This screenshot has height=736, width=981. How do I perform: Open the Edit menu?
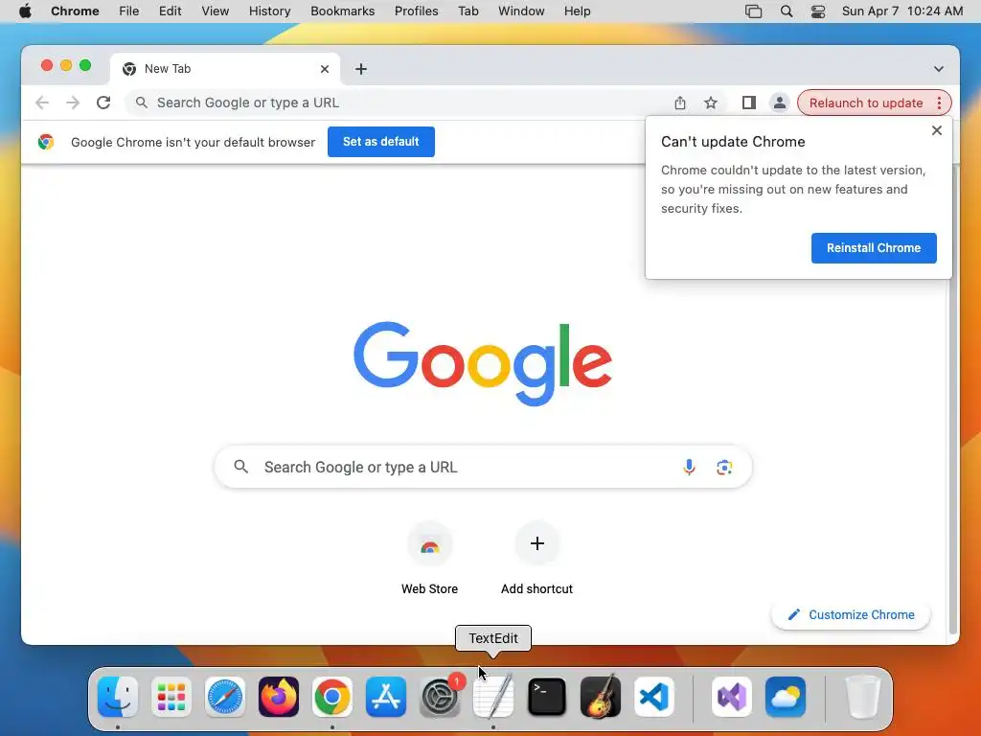170,11
